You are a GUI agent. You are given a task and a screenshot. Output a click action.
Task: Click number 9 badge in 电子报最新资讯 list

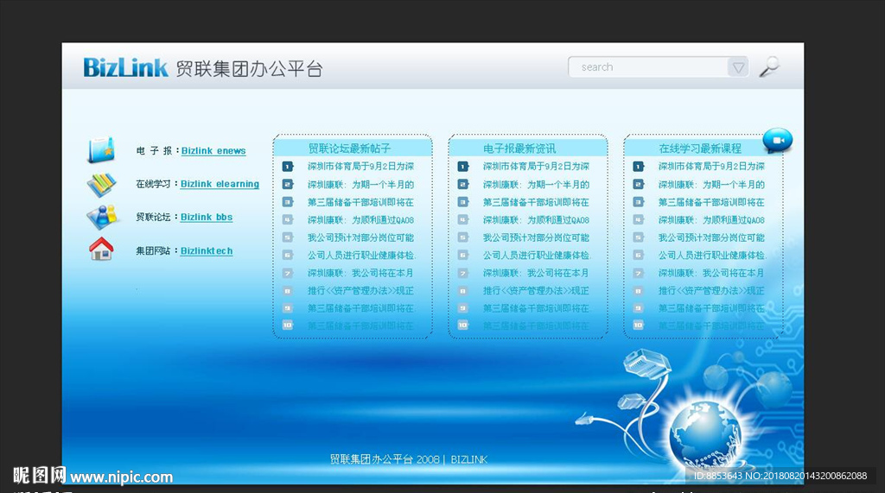(463, 308)
